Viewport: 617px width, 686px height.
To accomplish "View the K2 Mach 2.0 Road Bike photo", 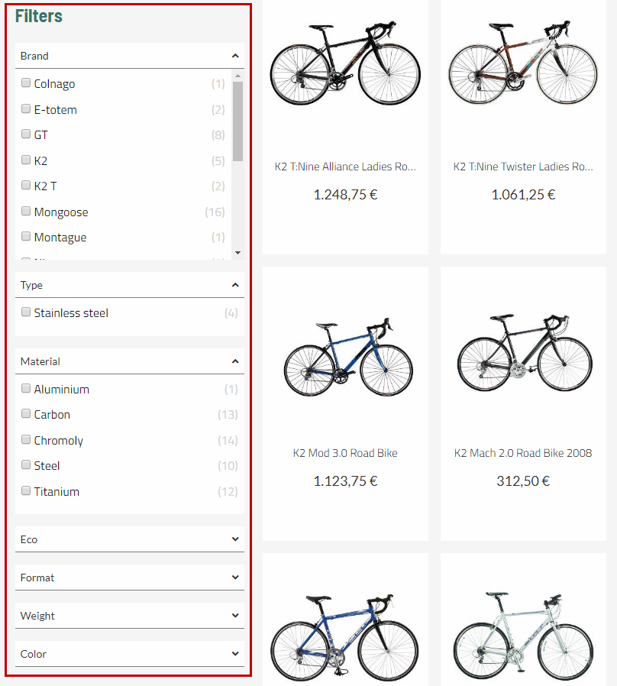I will (x=525, y=353).
